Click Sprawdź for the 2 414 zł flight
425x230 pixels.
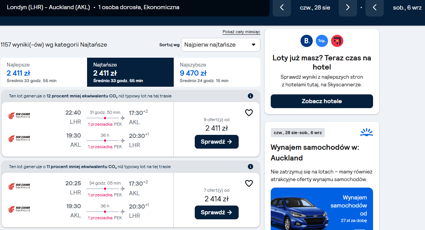coord(217,212)
